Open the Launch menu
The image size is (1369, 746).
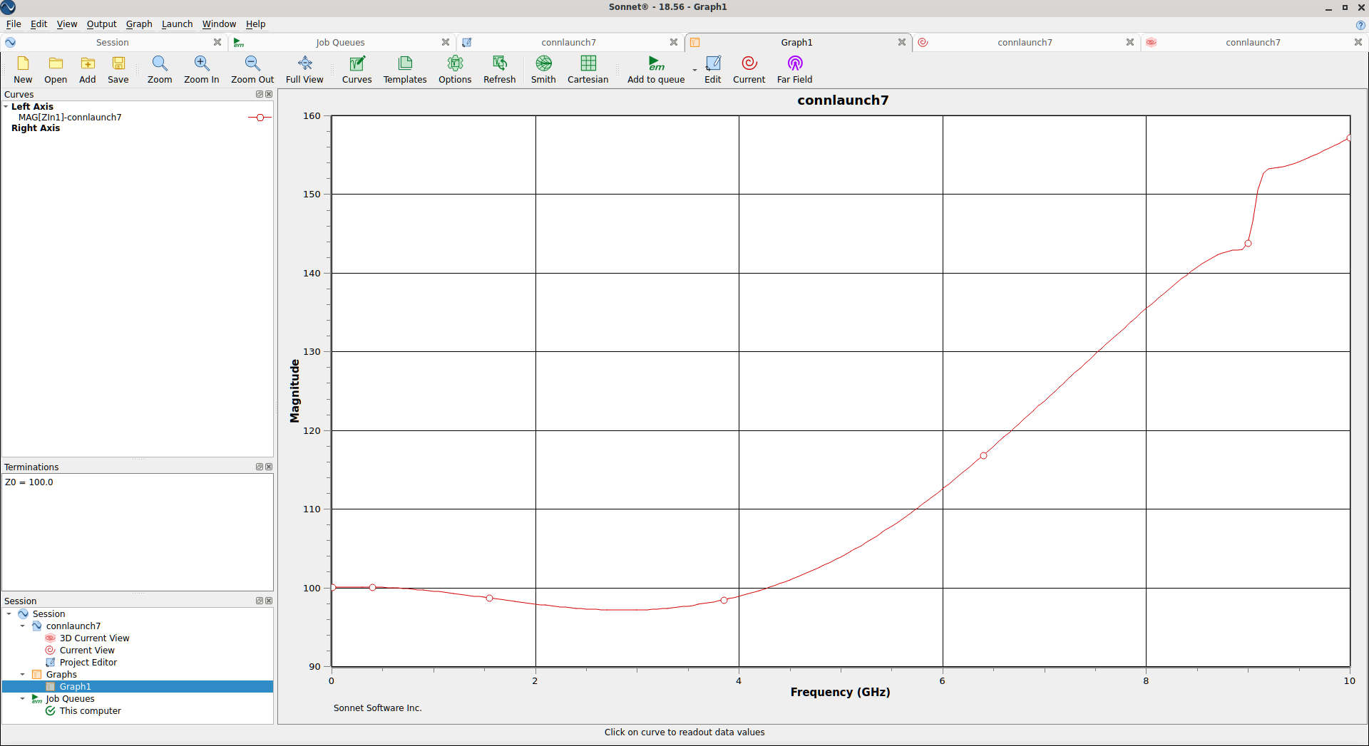pyautogui.click(x=177, y=24)
